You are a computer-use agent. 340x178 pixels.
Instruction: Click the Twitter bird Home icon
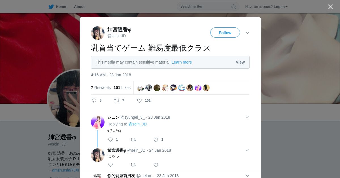click(51, 6)
